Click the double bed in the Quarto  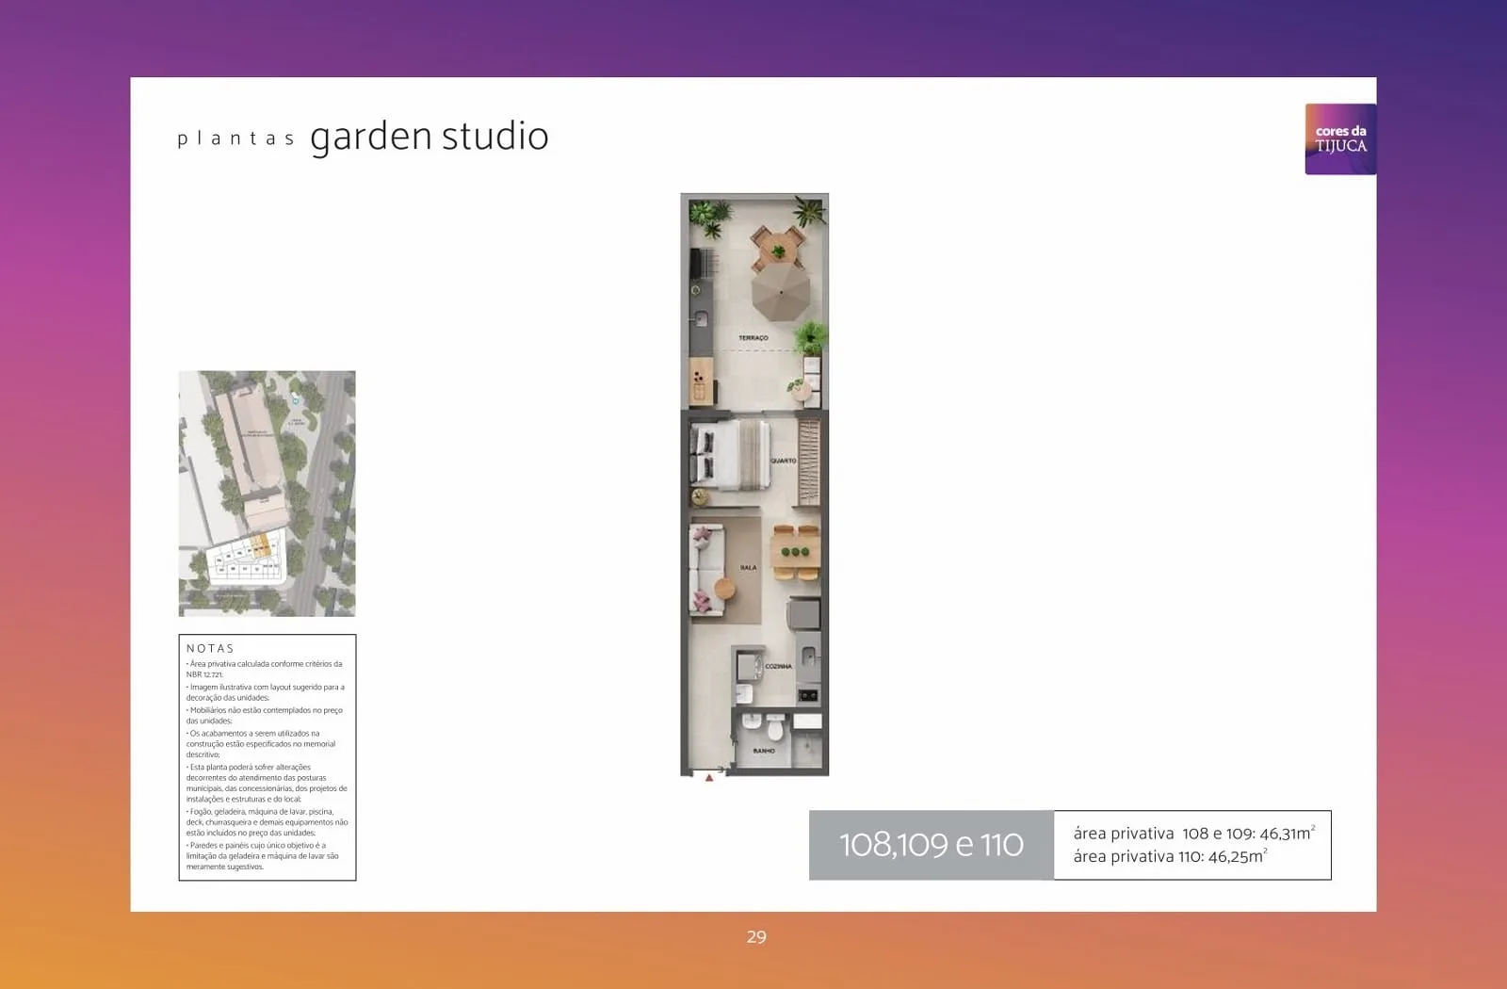click(x=731, y=455)
